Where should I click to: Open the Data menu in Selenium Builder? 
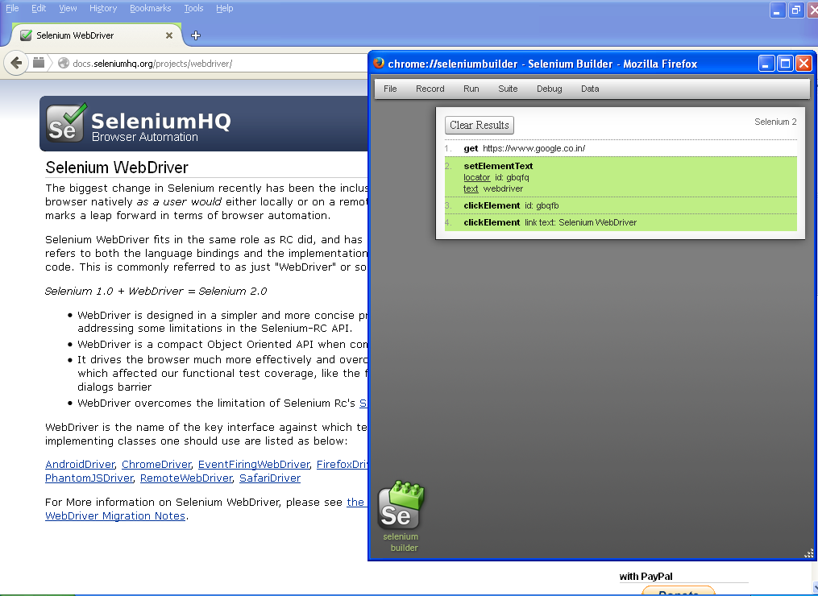click(x=590, y=89)
